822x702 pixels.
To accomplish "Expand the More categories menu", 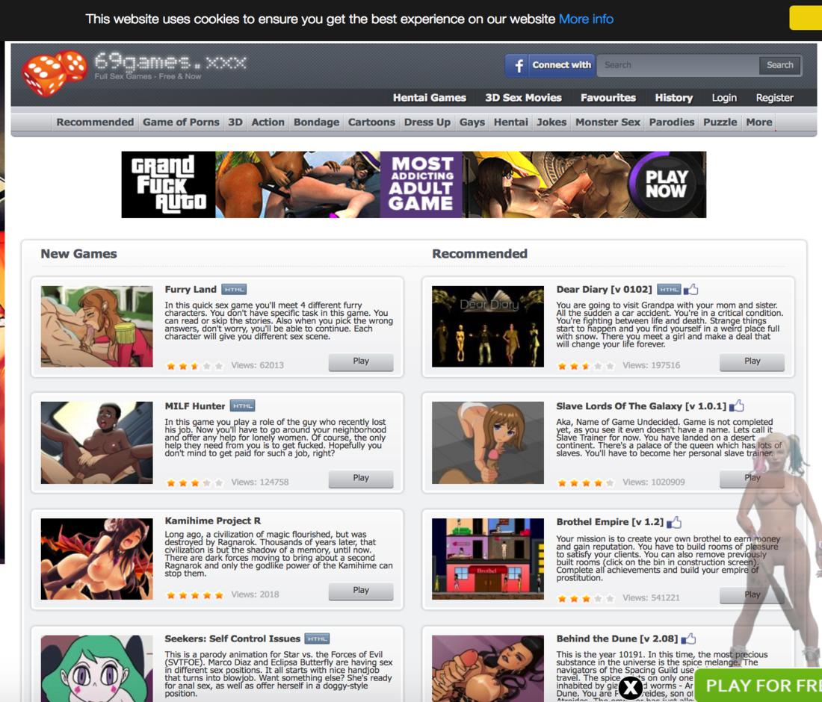I will pyautogui.click(x=759, y=122).
